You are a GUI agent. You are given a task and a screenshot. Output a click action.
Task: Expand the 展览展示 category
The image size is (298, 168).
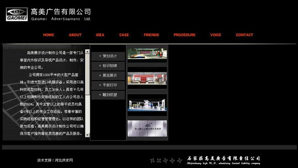pyautogui.click(x=108, y=76)
